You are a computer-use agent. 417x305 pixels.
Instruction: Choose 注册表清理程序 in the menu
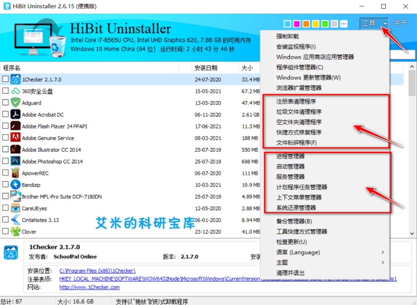pos(325,101)
